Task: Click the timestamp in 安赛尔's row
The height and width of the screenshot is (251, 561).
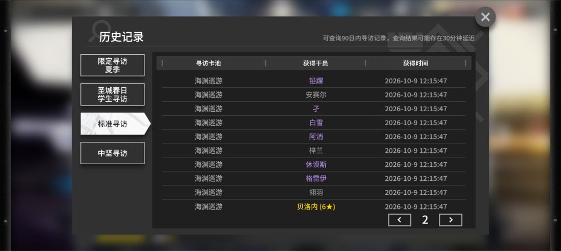Action: click(x=416, y=95)
